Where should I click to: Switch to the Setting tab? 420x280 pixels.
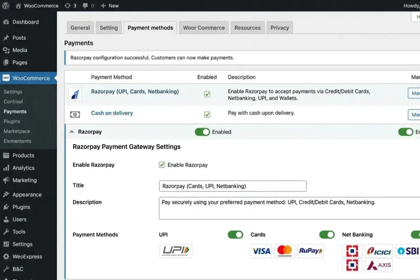[108, 28]
